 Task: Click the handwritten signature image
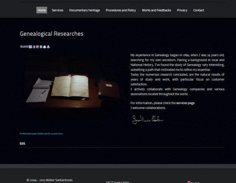[x=147, y=120]
